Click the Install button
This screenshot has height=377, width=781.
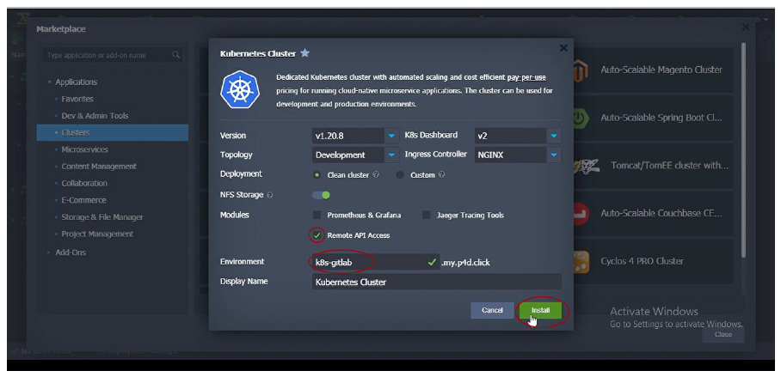click(540, 310)
